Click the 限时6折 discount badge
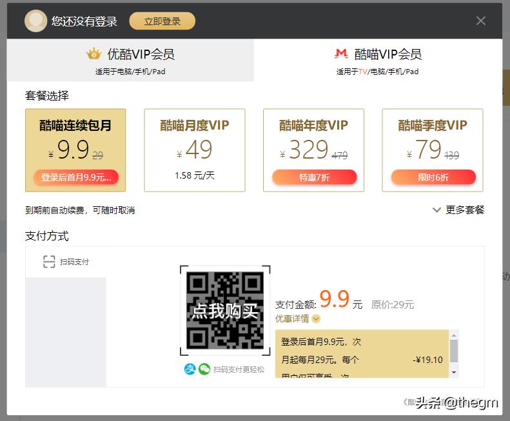The image size is (510, 421). (433, 177)
